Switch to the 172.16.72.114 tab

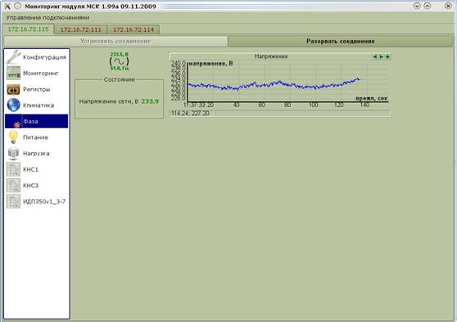pos(133,29)
